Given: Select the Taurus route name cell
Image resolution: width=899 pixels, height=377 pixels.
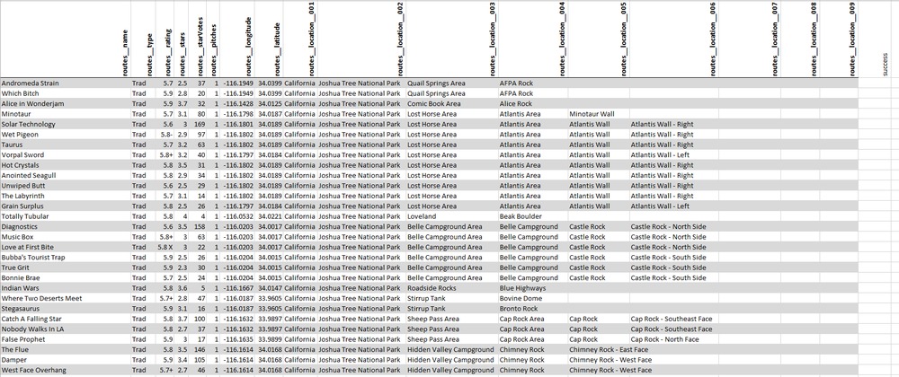Looking at the screenshot, I should (x=66, y=145).
